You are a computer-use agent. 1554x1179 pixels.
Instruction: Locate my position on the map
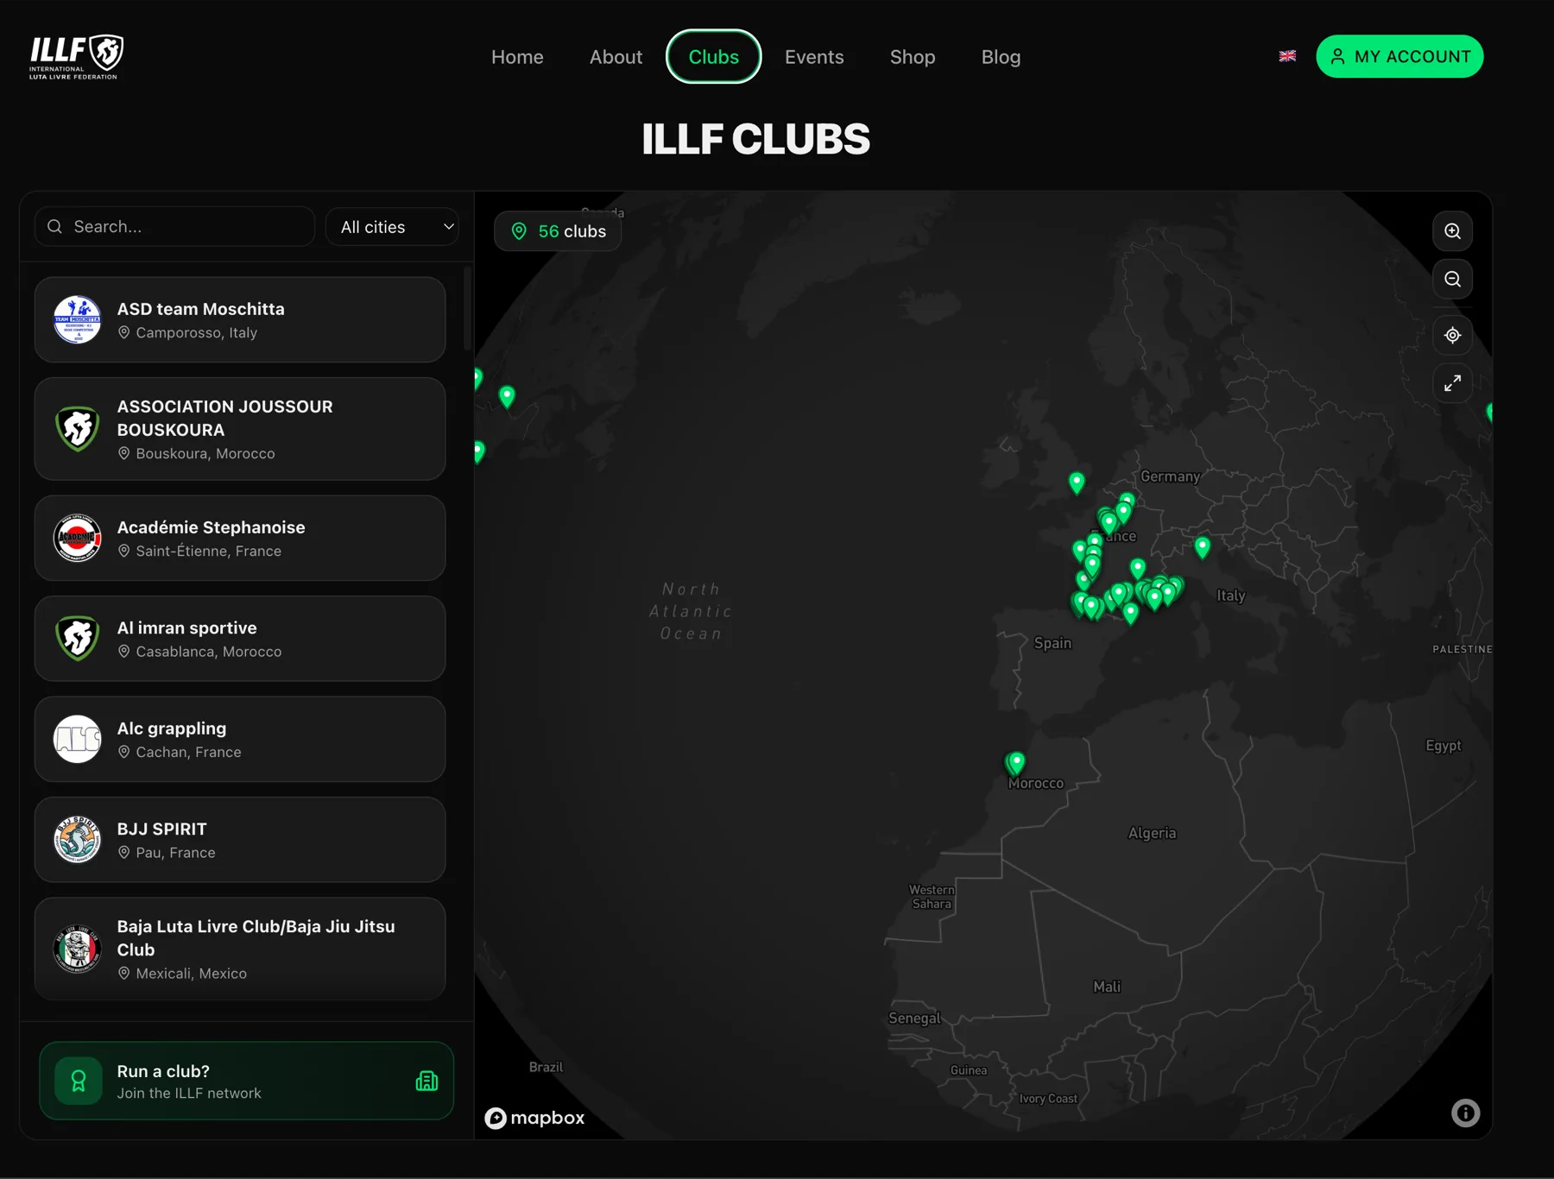tap(1453, 335)
